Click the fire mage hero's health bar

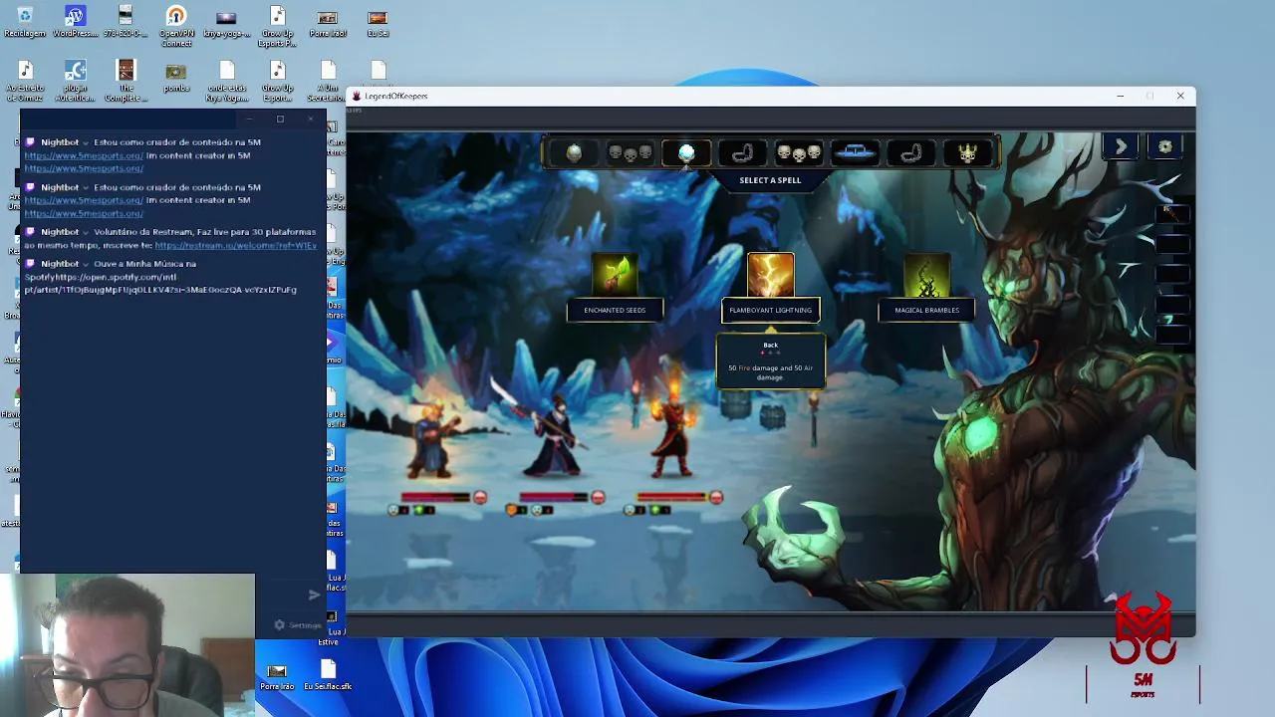click(671, 497)
